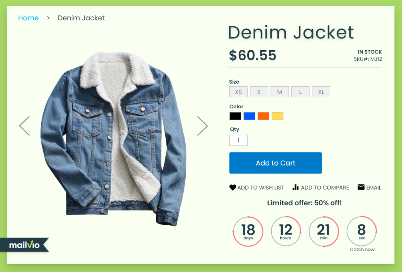Choose the blue color swatch
Viewport: 402px width, 272px height.
point(249,116)
